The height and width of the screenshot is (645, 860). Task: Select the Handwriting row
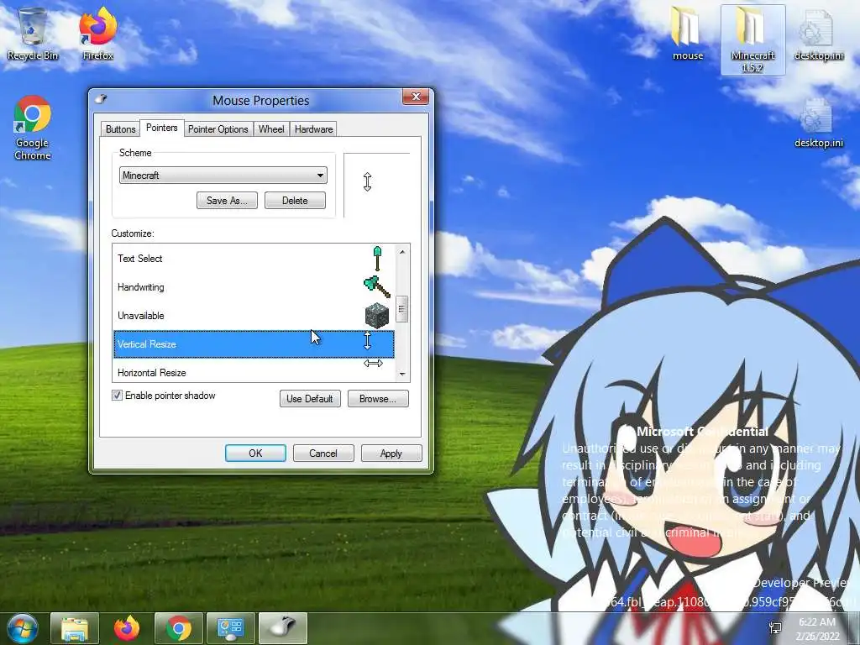point(254,287)
